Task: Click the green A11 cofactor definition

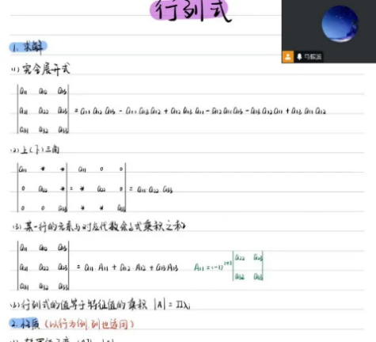Action: [x=229, y=266]
